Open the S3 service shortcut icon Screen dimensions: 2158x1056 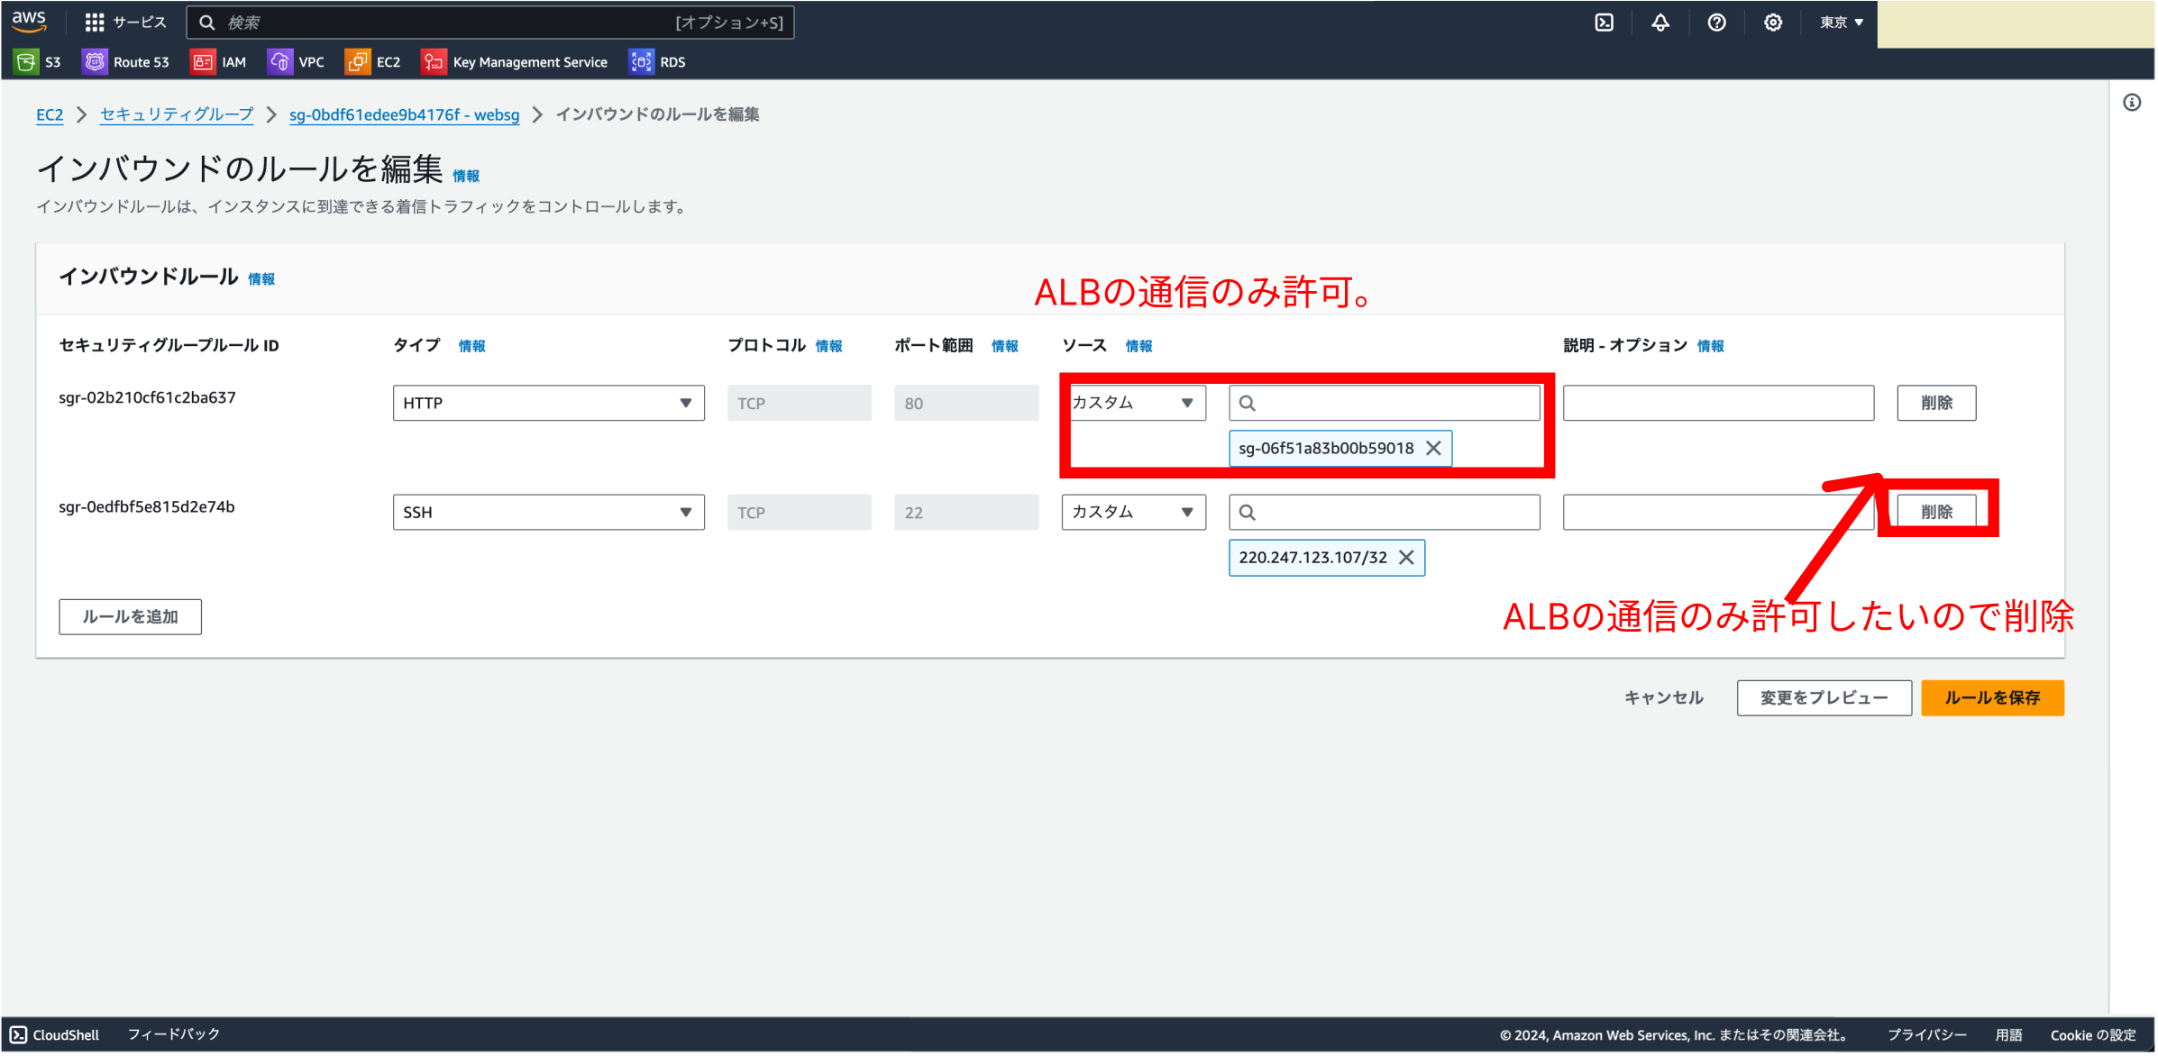26,62
